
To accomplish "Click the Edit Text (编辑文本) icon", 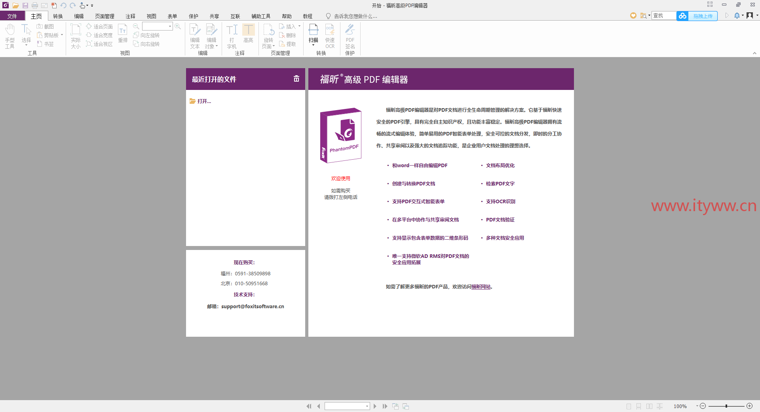I will pyautogui.click(x=195, y=36).
